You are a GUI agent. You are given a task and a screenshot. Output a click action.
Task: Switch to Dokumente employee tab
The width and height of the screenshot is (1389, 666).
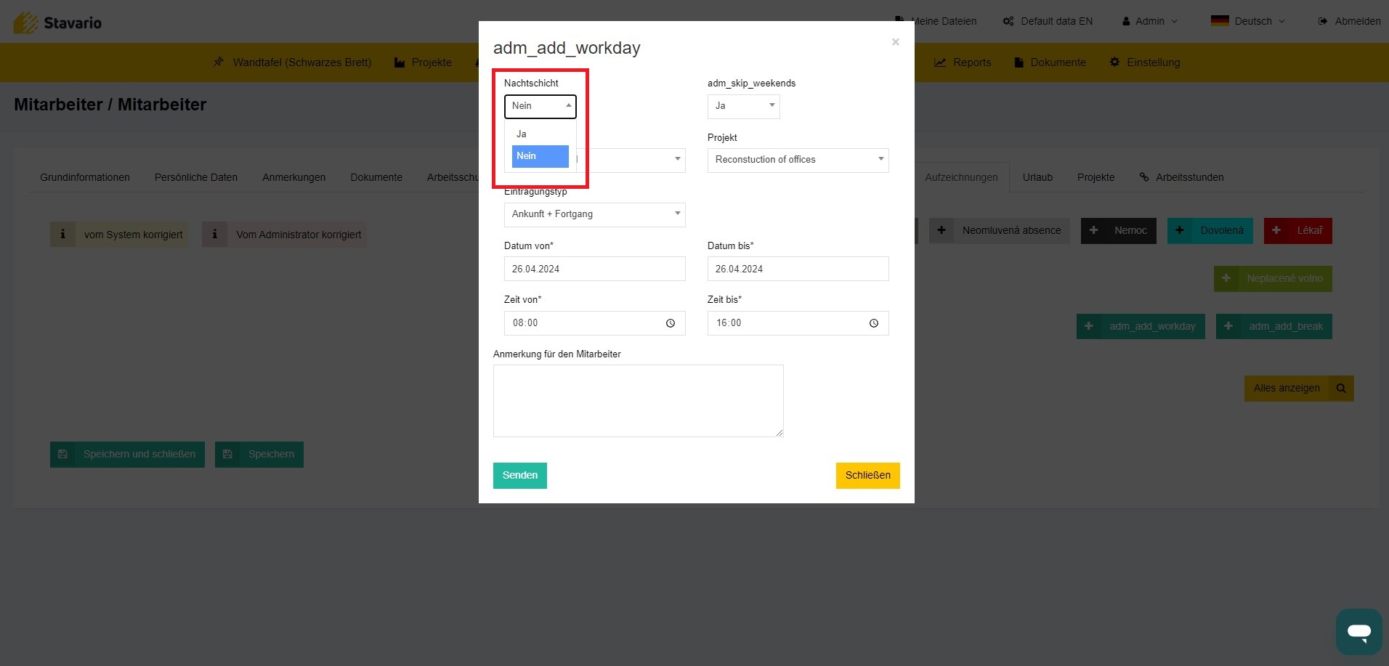click(376, 177)
